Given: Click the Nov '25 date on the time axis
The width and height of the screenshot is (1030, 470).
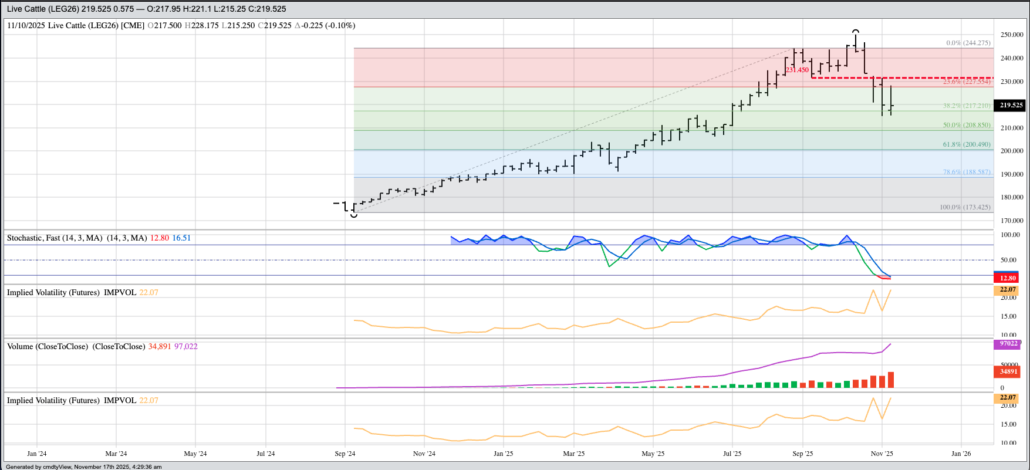Looking at the screenshot, I should pyautogui.click(x=882, y=454).
